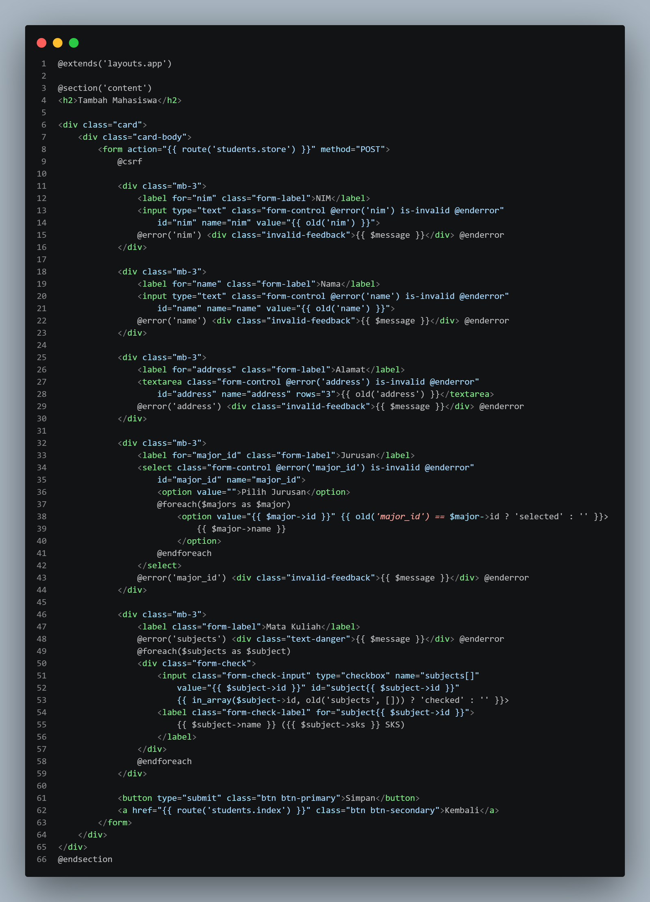This screenshot has width=650, height=902.
Task: Click the "@endsection" directive
Action: 85,859
